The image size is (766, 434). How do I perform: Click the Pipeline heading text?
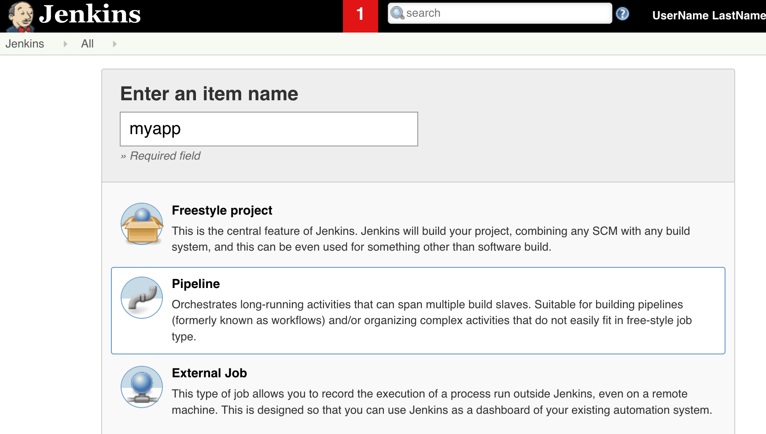(x=196, y=284)
